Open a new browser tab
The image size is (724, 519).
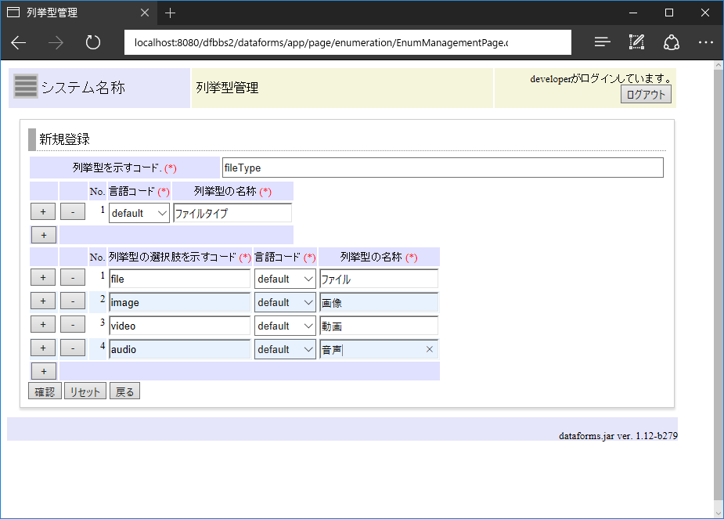point(170,13)
